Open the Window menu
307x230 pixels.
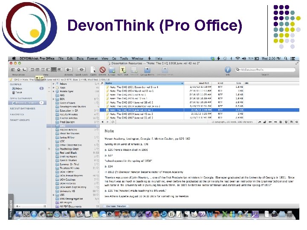137,58
